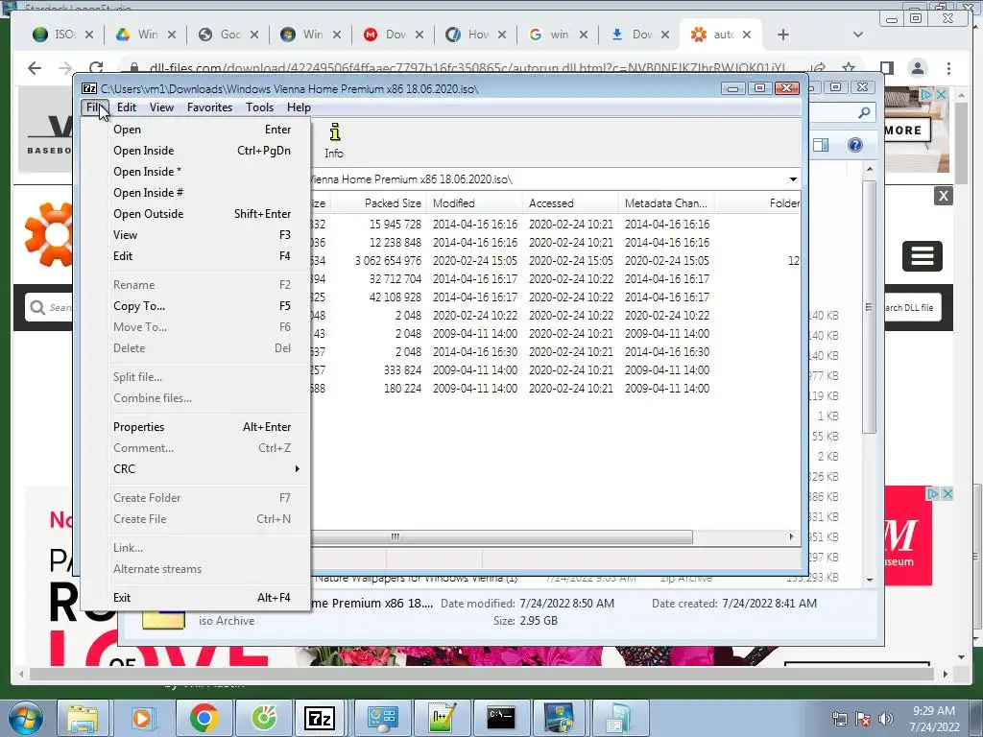
Task: Click the right arrow of 7-Zip horizontal scrollbar
Action: click(791, 537)
